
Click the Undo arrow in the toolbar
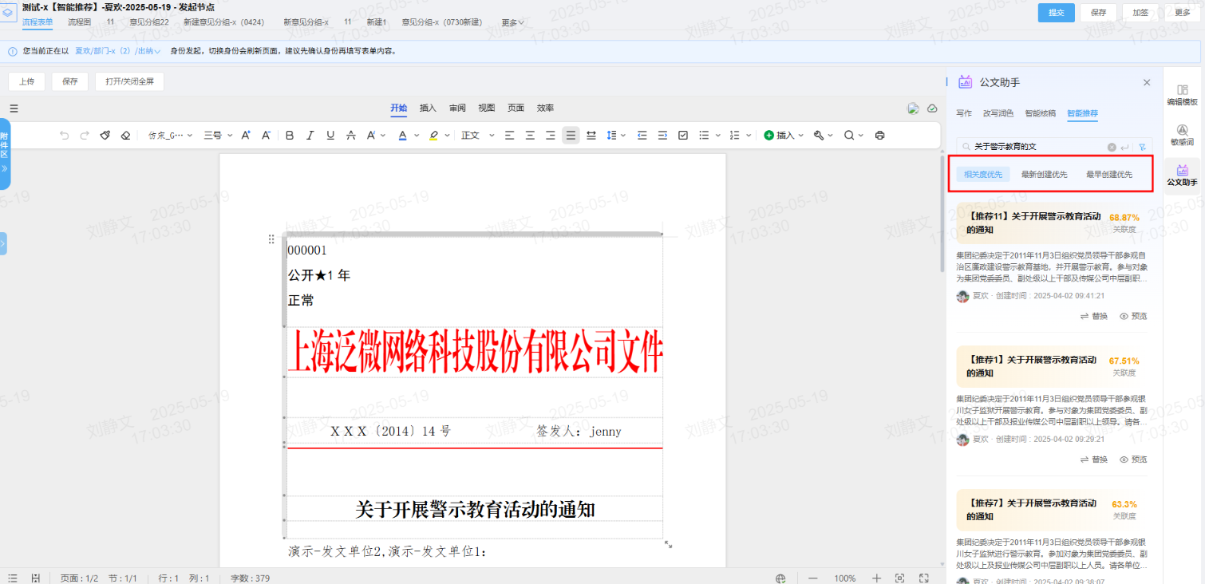click(65, 136)
